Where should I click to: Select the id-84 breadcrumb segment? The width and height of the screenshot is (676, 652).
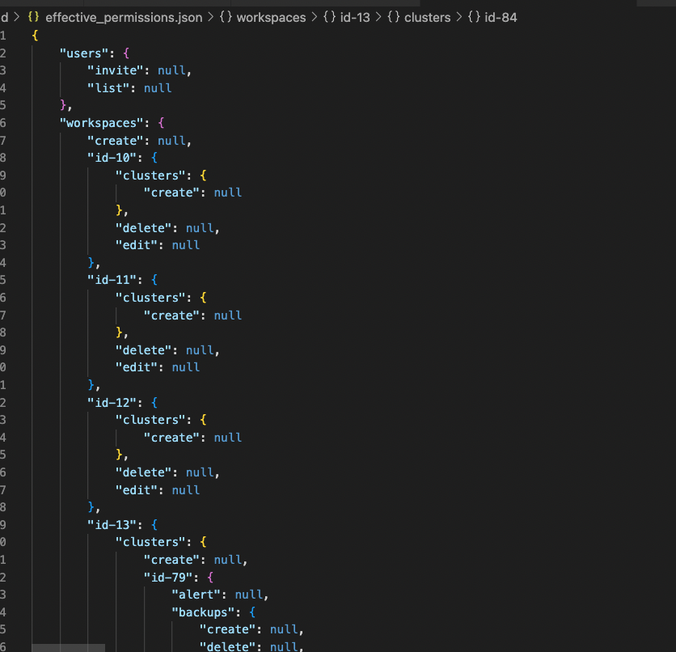(501, 18)
